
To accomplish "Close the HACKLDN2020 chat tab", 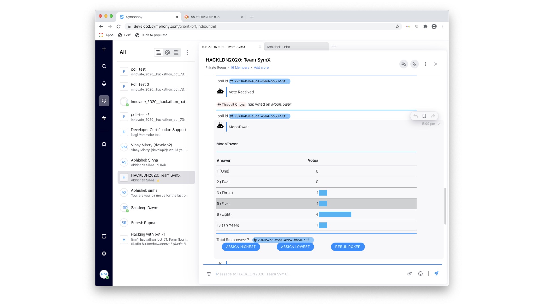I will click(x=260, y=47).
